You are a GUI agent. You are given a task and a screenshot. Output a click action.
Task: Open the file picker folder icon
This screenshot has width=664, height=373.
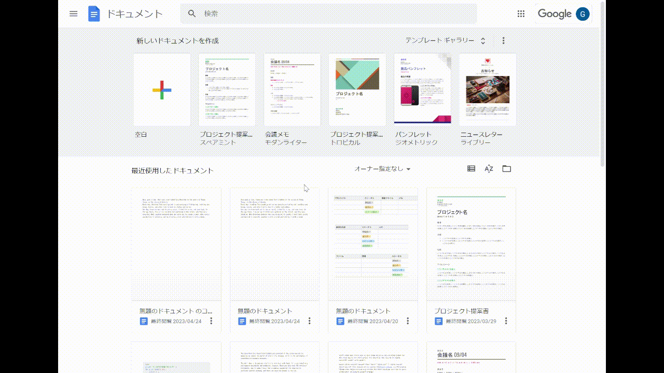pyautogui.click(x=507, y=168)
